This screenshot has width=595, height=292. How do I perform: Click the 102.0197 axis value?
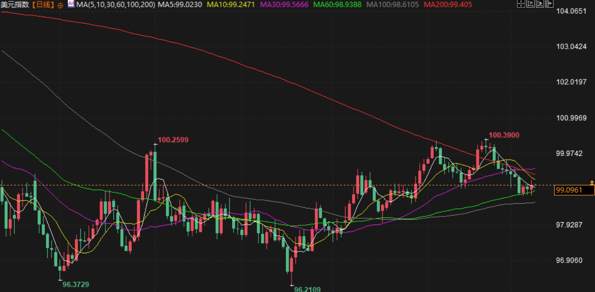(571, 82)
